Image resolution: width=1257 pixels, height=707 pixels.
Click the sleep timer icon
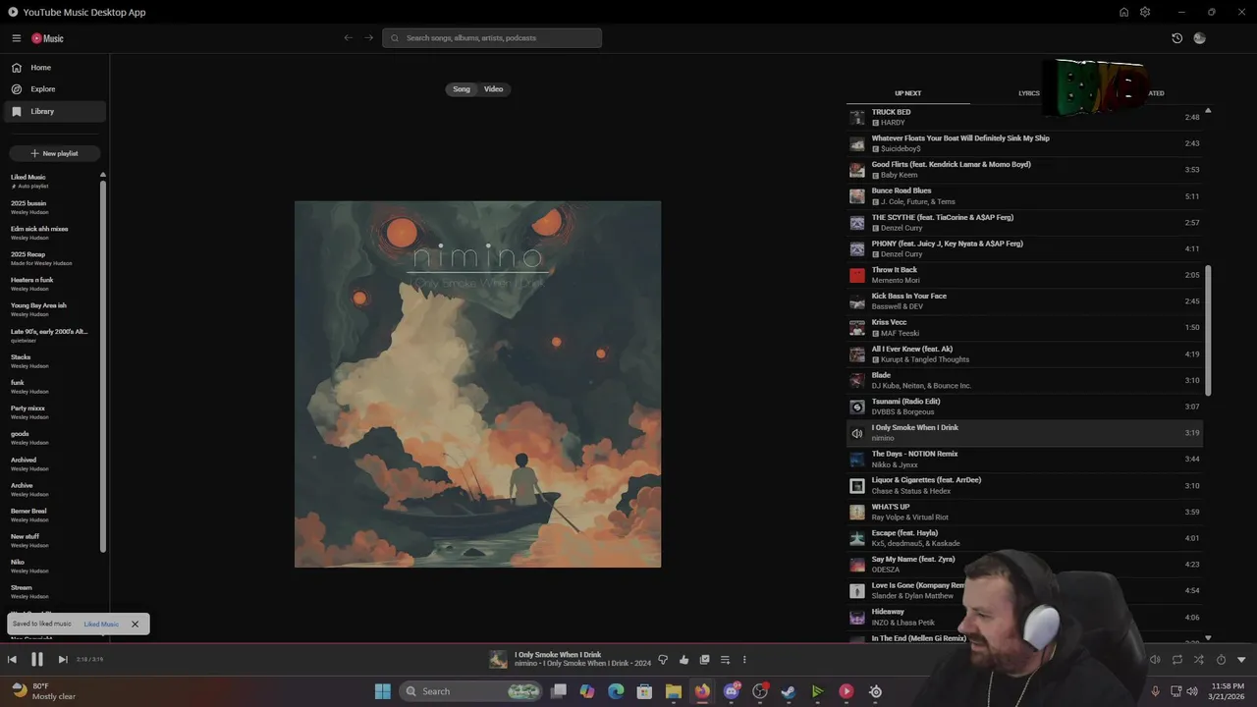[1221, 660]
